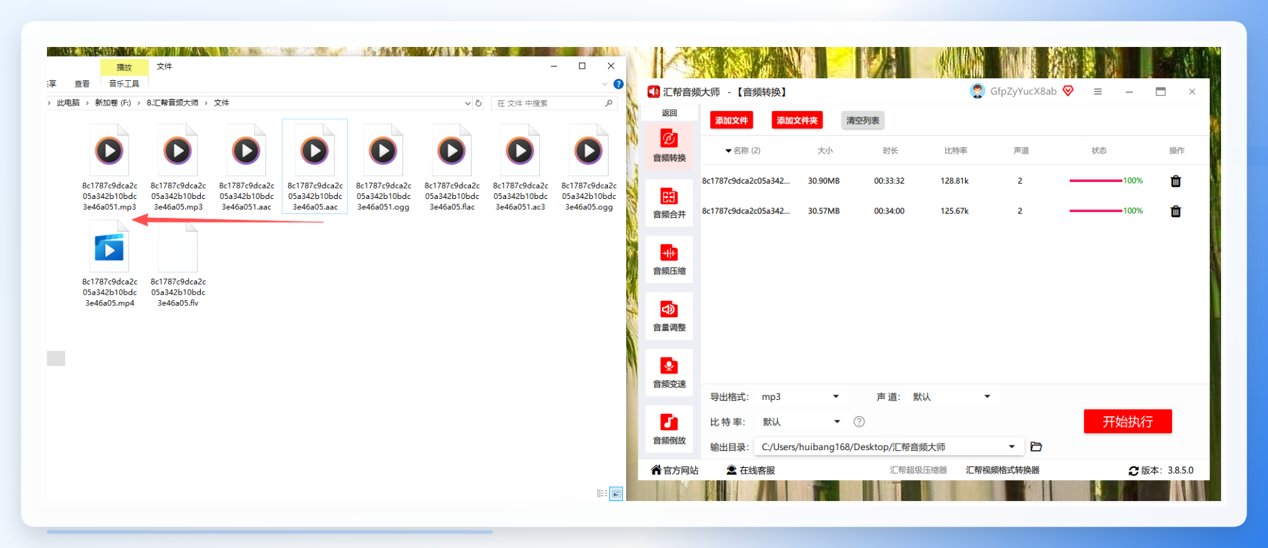
Task: Select the 3e46a051.ogg file in Explorer
Action: [x=384, y=168]
